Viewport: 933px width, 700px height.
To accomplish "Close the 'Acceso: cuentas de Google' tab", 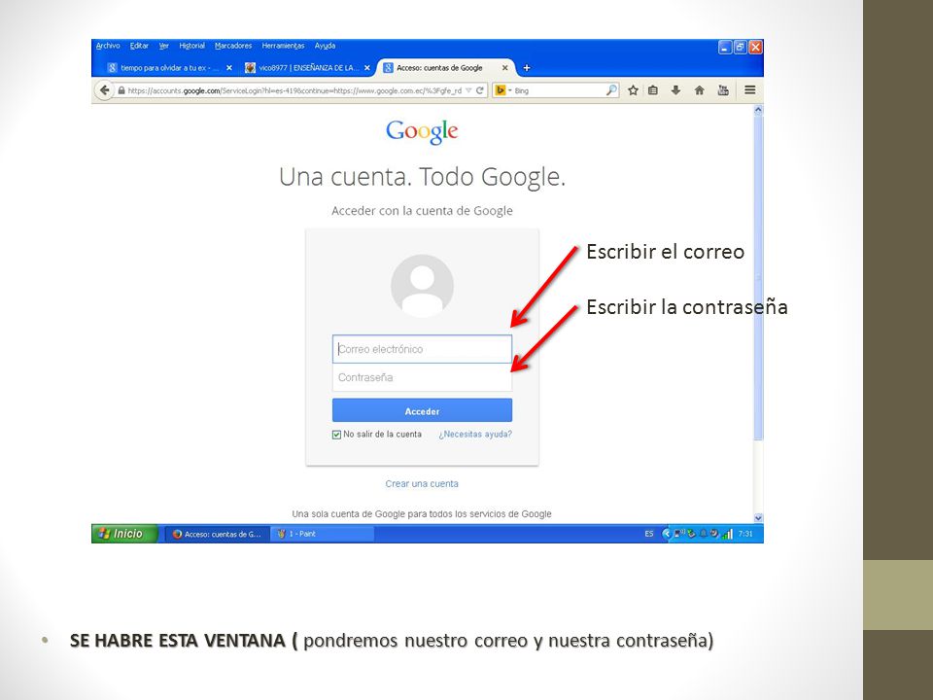I will pyautogui.click(x=504, y=68).
